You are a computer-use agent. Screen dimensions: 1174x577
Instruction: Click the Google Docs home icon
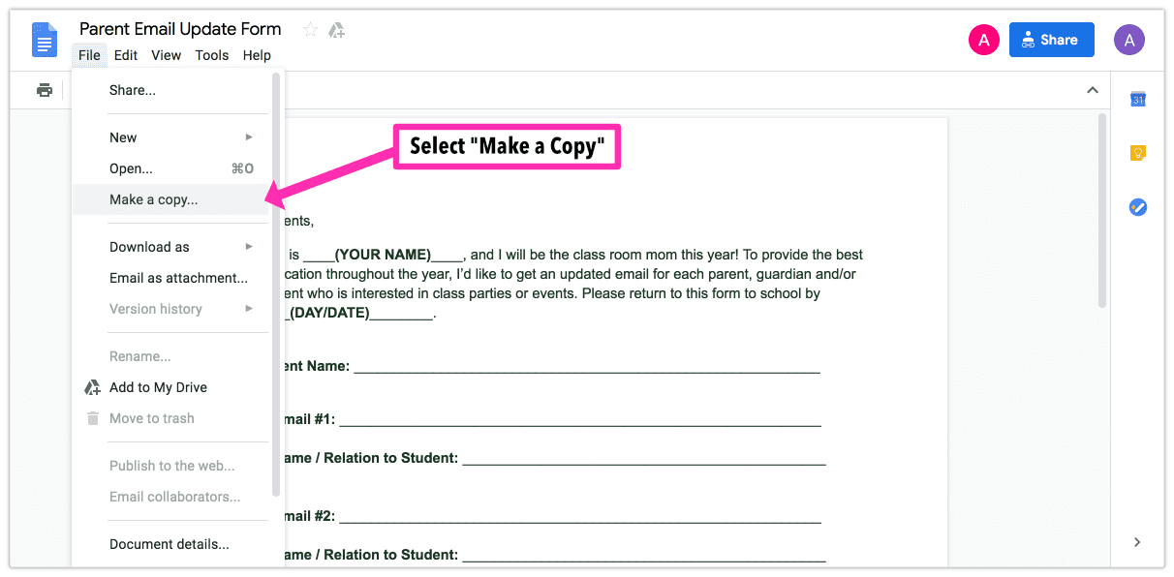click(45, 42)
